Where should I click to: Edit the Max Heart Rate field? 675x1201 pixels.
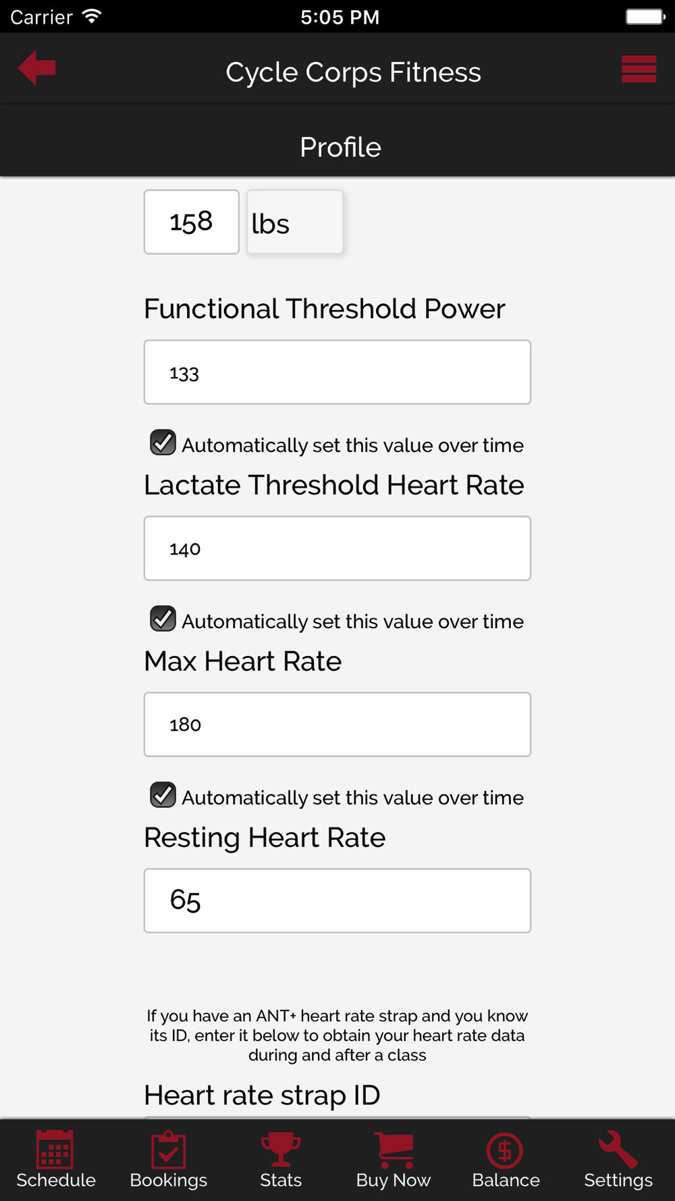click(337, 725)
